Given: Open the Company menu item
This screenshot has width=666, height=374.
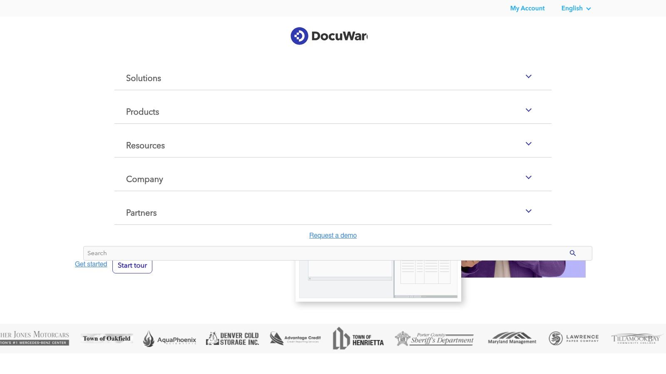Looking at the screenshot, I should point(144,179).
